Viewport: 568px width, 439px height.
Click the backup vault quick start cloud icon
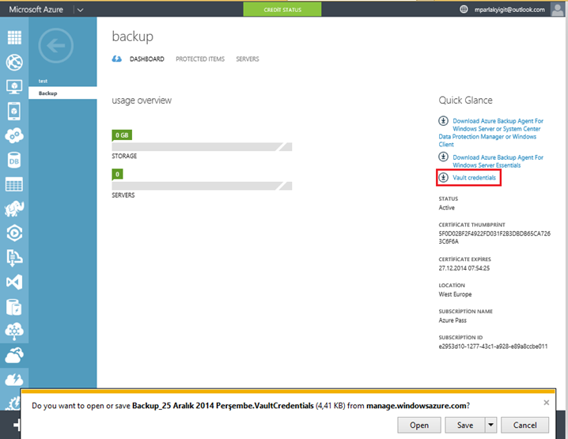tap(116, 59)
